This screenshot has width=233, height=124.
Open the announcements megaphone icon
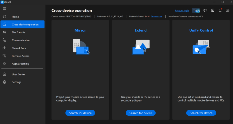[x=205, y=10]
